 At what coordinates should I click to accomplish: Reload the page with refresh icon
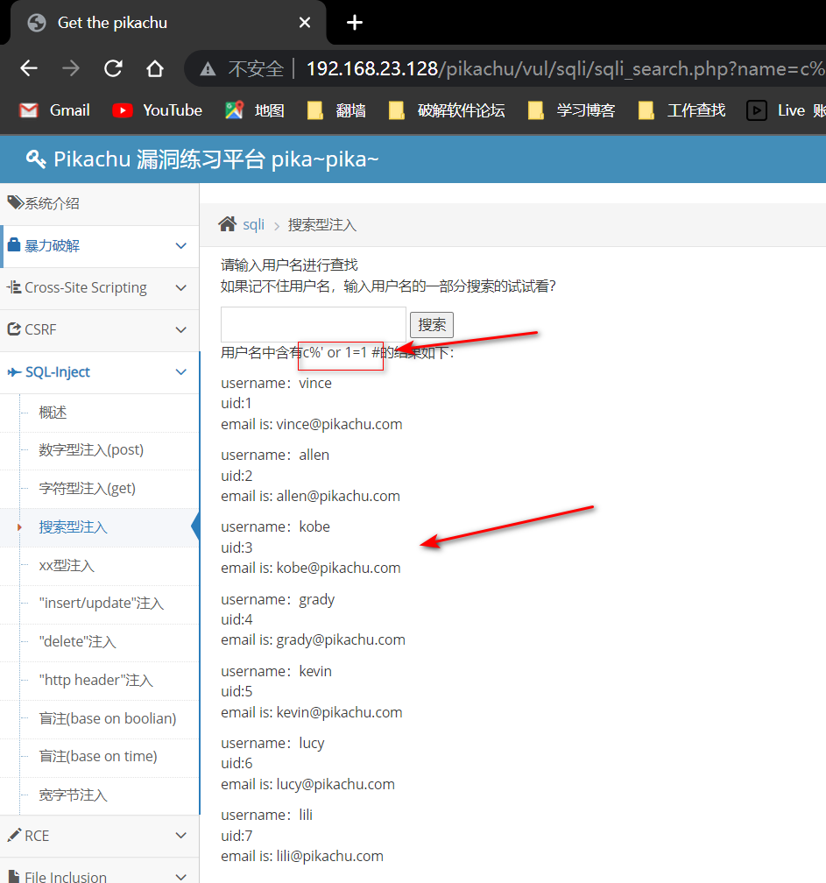[x=113, y=68]
